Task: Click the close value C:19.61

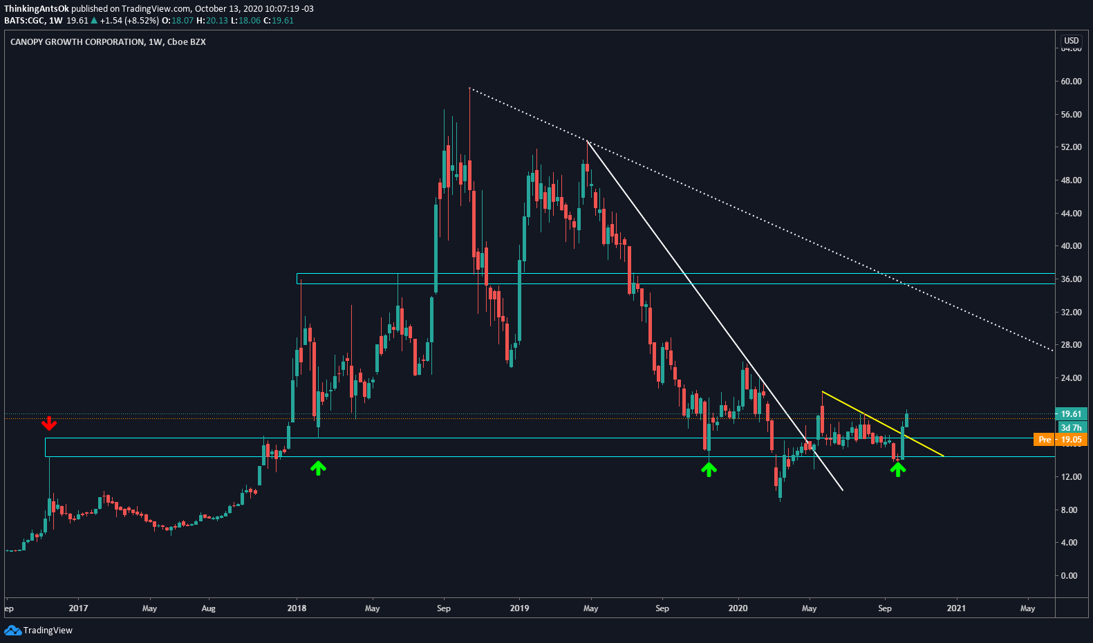Action: tap(279, 21)
